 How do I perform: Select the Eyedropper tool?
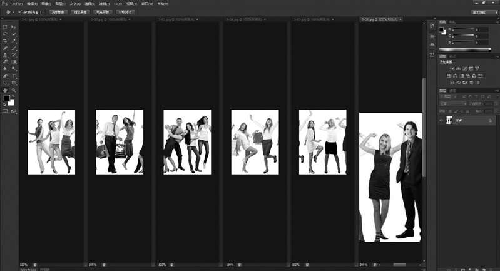(14, 41)
